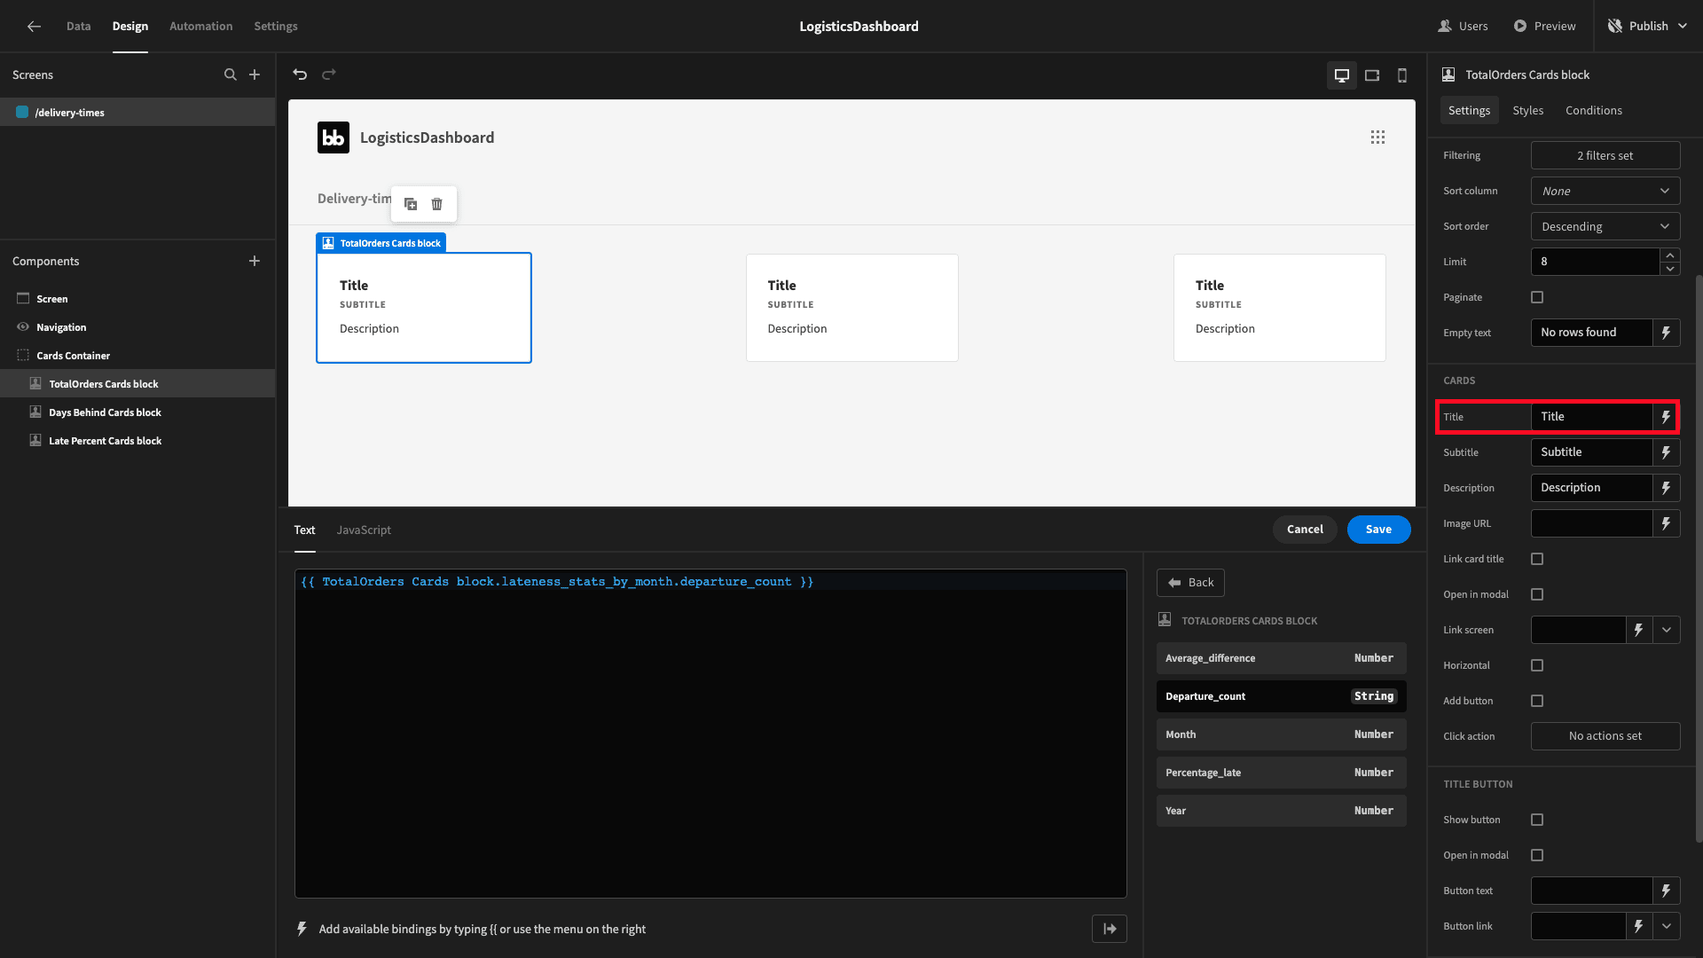Open the 2 filters set button
The width and height of the screenshot is (1703, 958).
[1605, 155]
